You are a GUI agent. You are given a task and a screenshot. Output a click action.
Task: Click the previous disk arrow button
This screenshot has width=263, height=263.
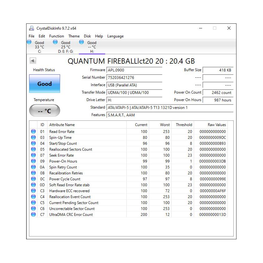pos(33,61)
